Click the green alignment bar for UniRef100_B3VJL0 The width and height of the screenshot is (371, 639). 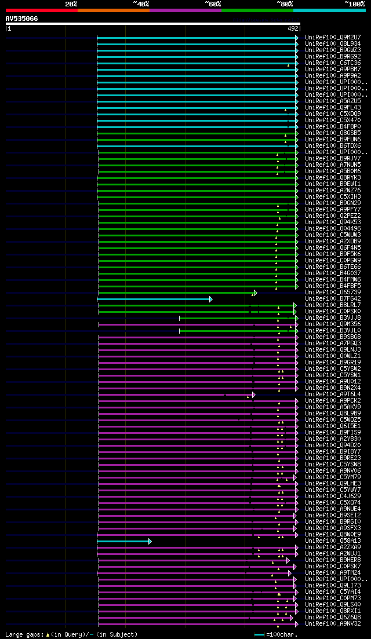[238, 331]
